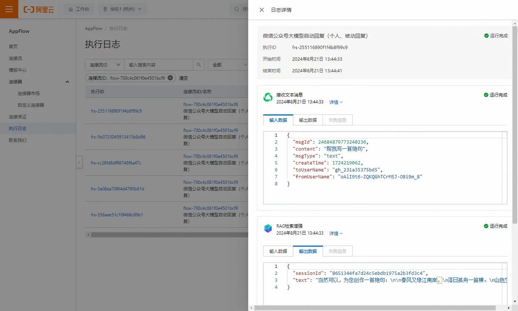Open the hamburger menu in top-left corner
Viewport: 518px width, 311px height.
click(x=9, y=9)
